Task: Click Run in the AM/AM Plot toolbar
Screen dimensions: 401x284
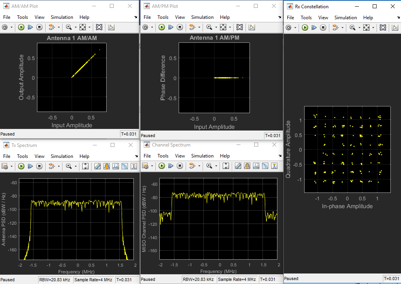Action: coord(21,27)
